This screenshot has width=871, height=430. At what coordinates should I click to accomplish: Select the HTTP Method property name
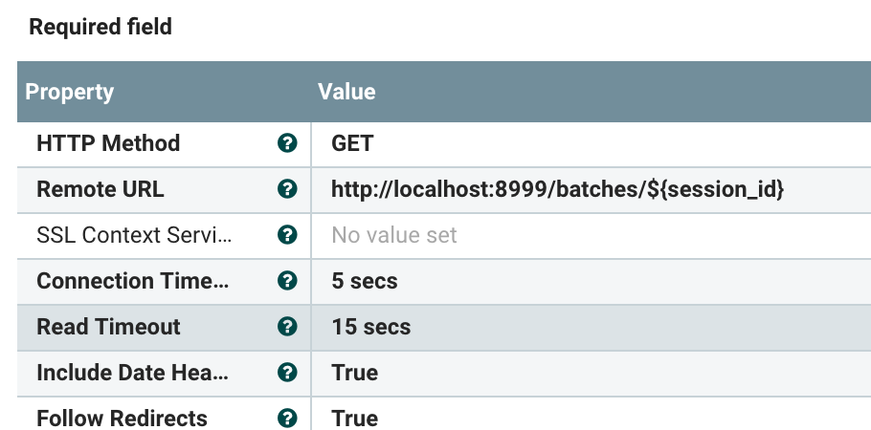[108, 143]
